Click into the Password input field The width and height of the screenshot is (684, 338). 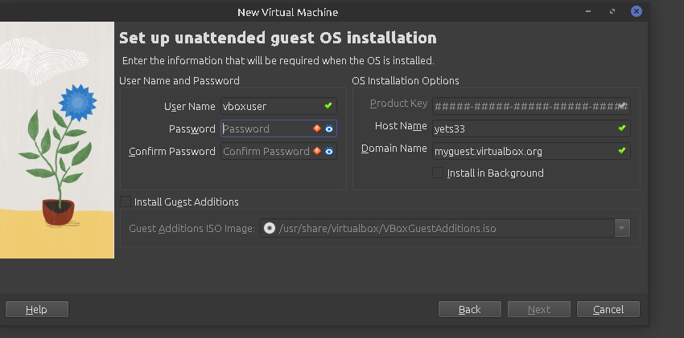266,128
